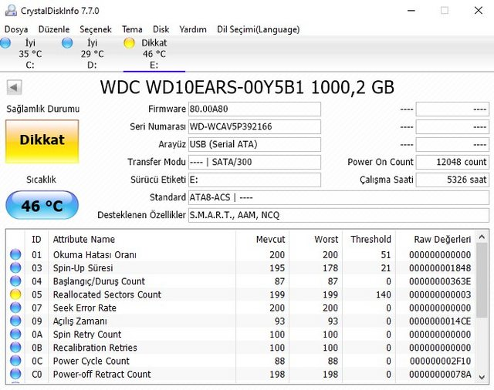Click status orb for Spin-Up Süresi row

15,267
